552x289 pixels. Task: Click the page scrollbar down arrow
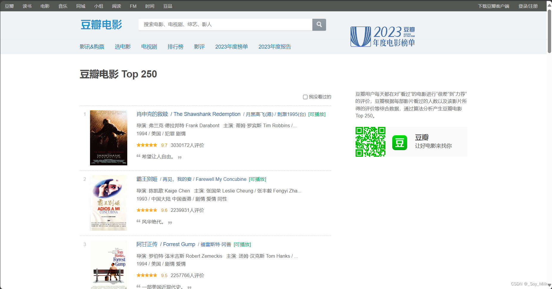(x=549, y=285)
